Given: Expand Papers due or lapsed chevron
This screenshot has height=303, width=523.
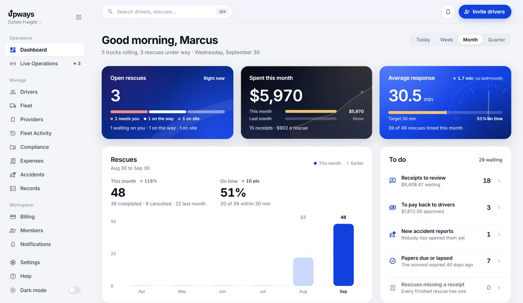Looking at the screenshot, I should click(x=499, y=261).
